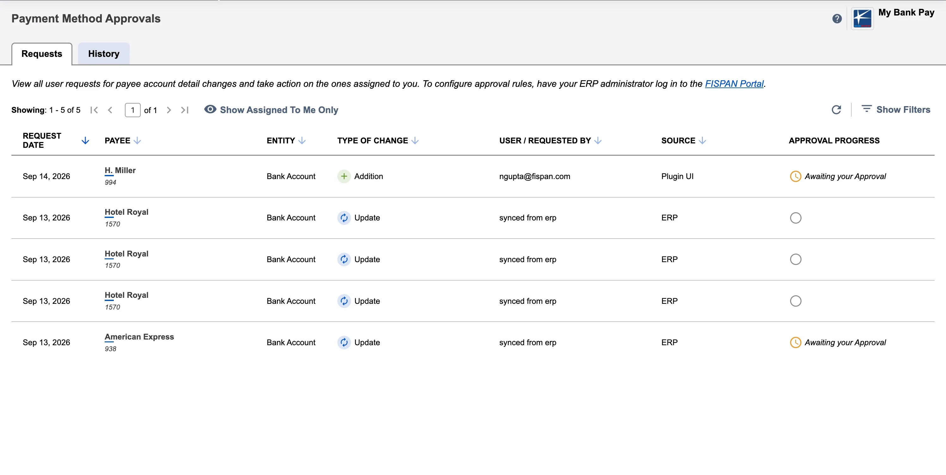Click Awaiting your Approval for American Express

[845, 343]
